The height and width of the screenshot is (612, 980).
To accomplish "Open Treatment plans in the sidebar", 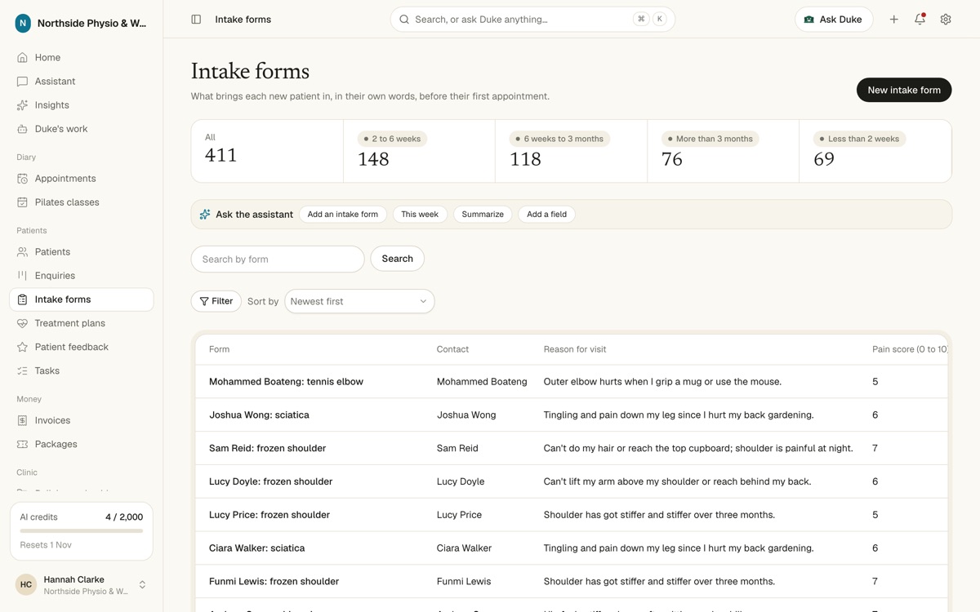I will click(x=82, y=323).
